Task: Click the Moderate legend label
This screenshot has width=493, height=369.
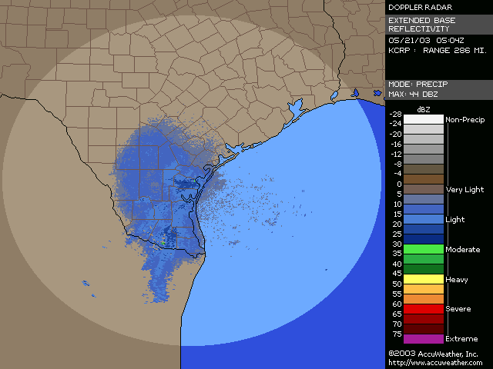Action: pyautogui.click(x=463, y=249)
